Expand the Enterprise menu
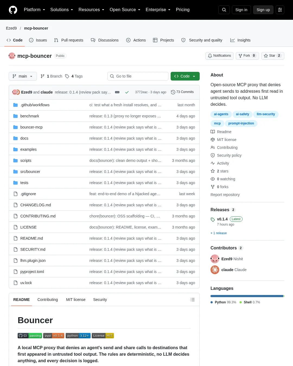 pyautogui.click(x=158, y=10)
